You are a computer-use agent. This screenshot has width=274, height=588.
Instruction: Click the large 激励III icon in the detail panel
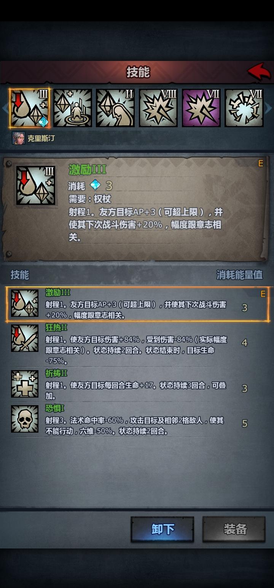tap(36, 185)
